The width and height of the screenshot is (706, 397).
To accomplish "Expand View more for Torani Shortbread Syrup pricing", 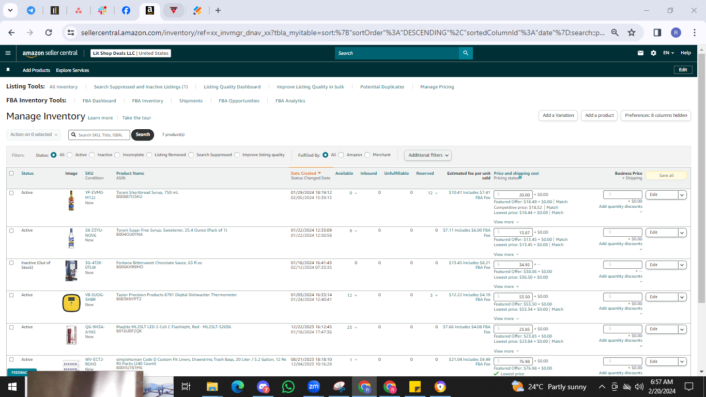I will pos(506,222).
